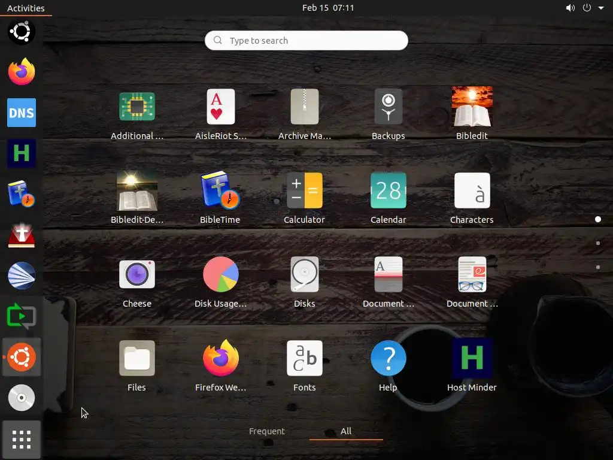Open Archive Manager
The width and height of the screenshot is (613, 460).
305,114
